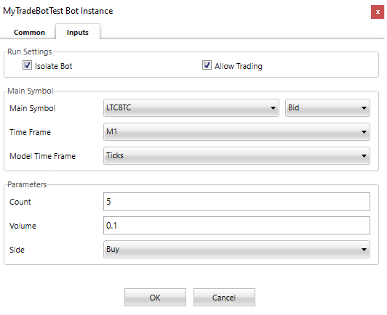Click the Cancel button

pyautogui.click(x=224, y=298)
